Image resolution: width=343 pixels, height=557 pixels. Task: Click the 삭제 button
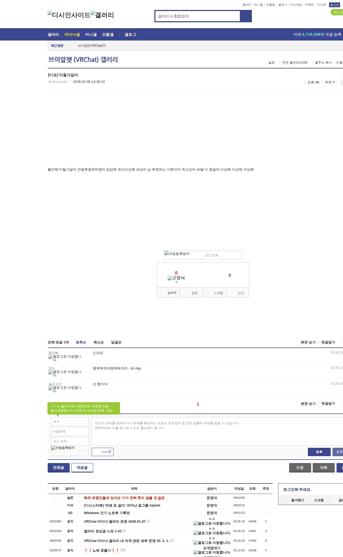click(x=324, y=468)
